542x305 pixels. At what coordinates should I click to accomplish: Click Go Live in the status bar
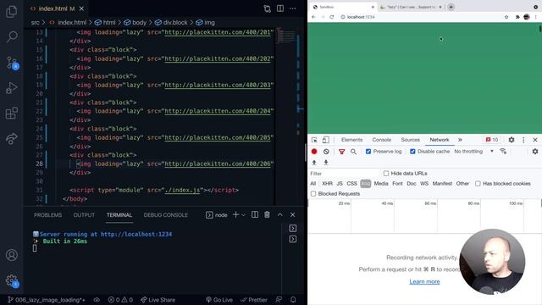(219, 300)
